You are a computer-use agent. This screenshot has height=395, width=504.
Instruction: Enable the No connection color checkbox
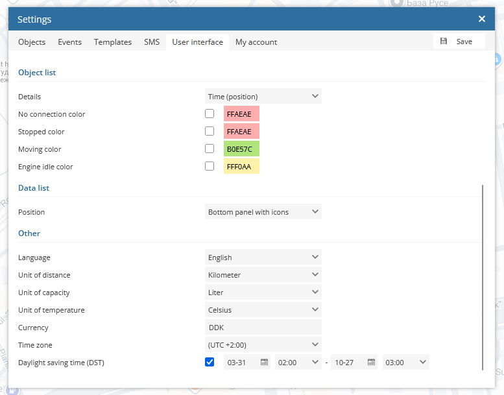[x=210, y=114]
